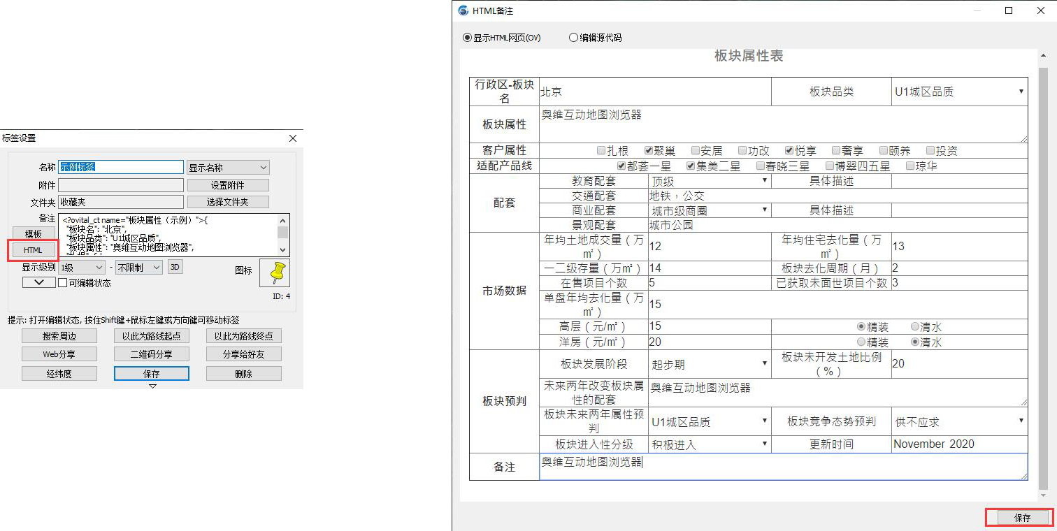Click the HTML备注 window app icon
This screenshot has height=531, width=1057.
[x=462, y=10]
